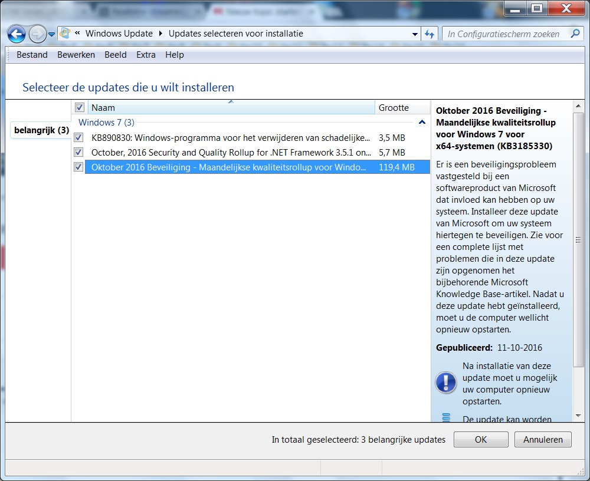This screenshot has height=481, width=590.
Task: Minimize the Windows Update window
Action: pos(516,8)
